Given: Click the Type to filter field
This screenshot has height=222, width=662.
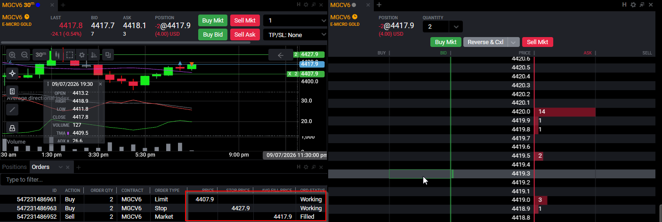Looking at the screenshot, I should 163,180.
